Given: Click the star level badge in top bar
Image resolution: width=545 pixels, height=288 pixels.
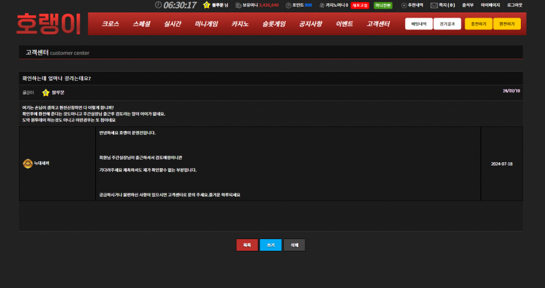Looking at the screenshot, I should click(207, 5).
